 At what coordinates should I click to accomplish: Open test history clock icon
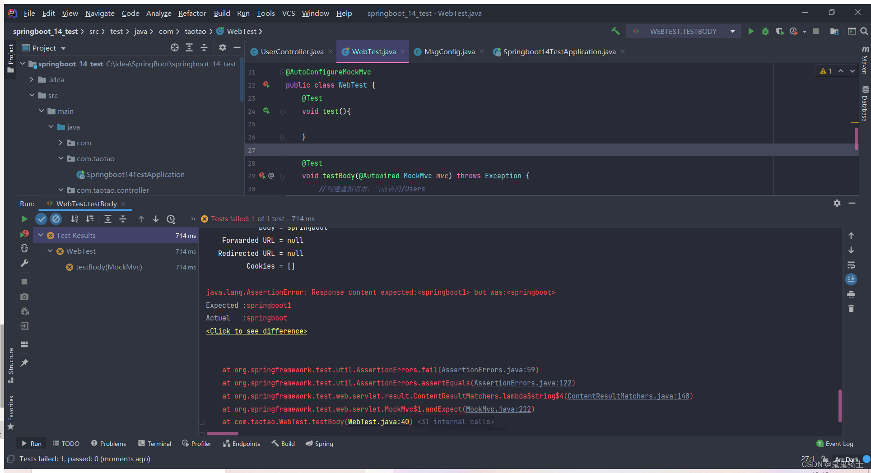pyautogui.click(x=171, y=219)
